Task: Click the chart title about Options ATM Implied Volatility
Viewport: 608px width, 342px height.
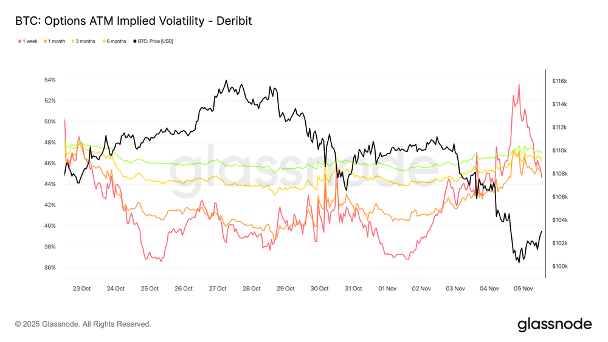Action: coord(134,21)
